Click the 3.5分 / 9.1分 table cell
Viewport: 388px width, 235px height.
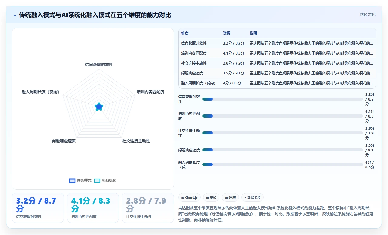[x=233, y=73]
